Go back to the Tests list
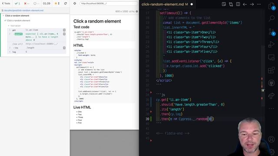Screen dimensions: 278x156 [x=6, y=3]
